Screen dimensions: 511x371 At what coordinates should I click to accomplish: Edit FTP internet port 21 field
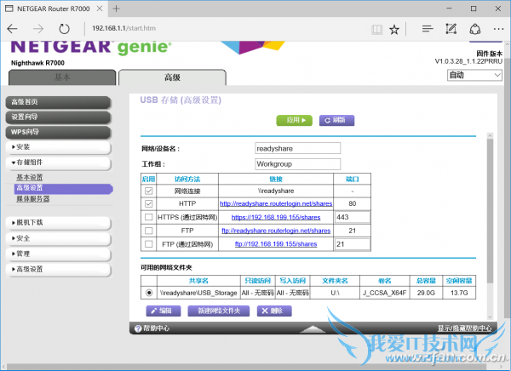tap(353, 244)
